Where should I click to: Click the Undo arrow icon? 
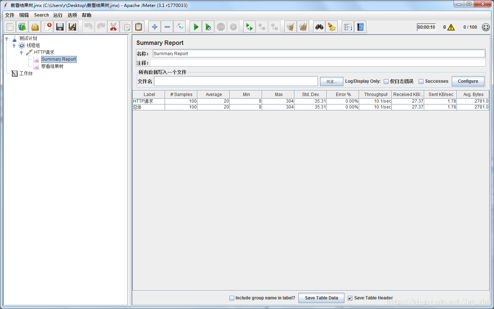pos(89,27)
